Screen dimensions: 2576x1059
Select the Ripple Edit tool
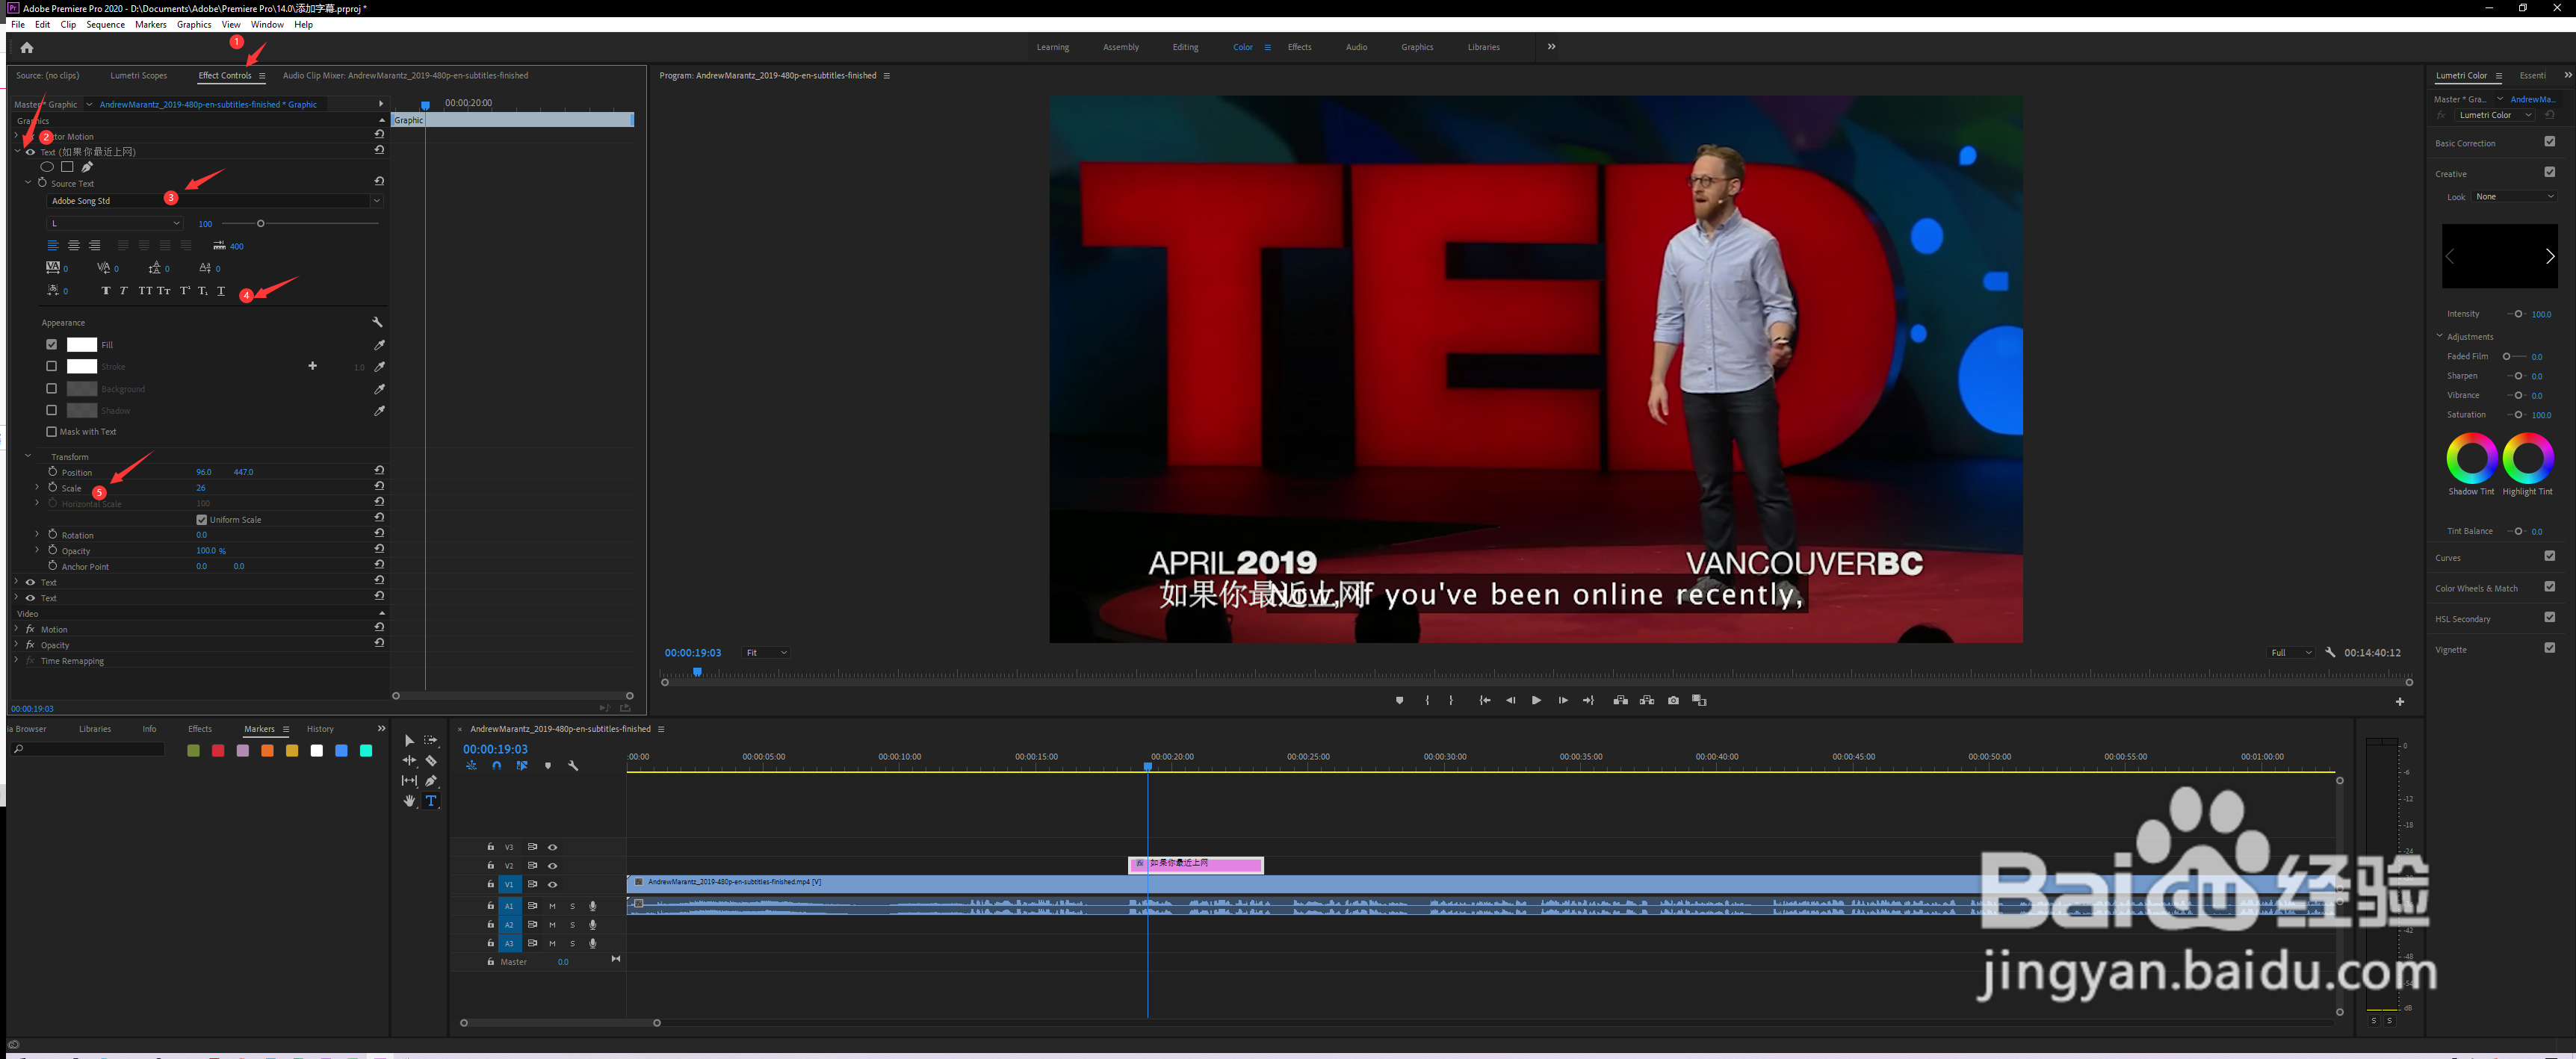409,761
